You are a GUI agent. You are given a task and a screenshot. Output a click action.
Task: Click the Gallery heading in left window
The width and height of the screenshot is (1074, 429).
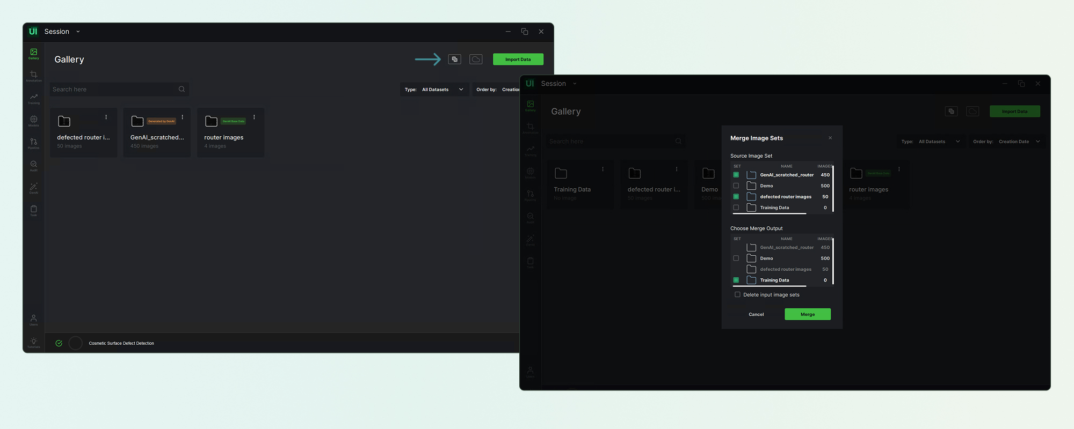(x=69, y=60)
